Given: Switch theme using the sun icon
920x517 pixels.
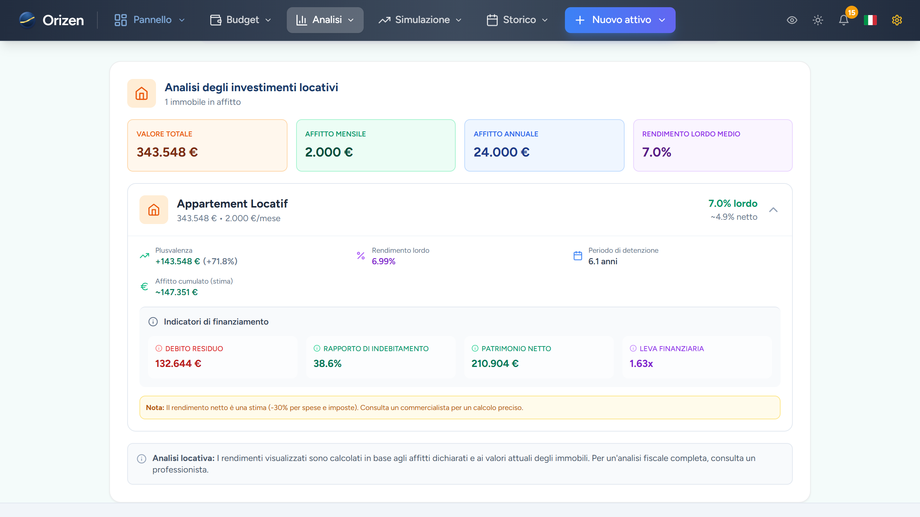Looking at the screenshot, I should click(x=818, y=20).
